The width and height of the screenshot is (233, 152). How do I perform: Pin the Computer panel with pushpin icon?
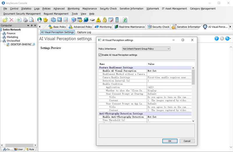point(31,26)
